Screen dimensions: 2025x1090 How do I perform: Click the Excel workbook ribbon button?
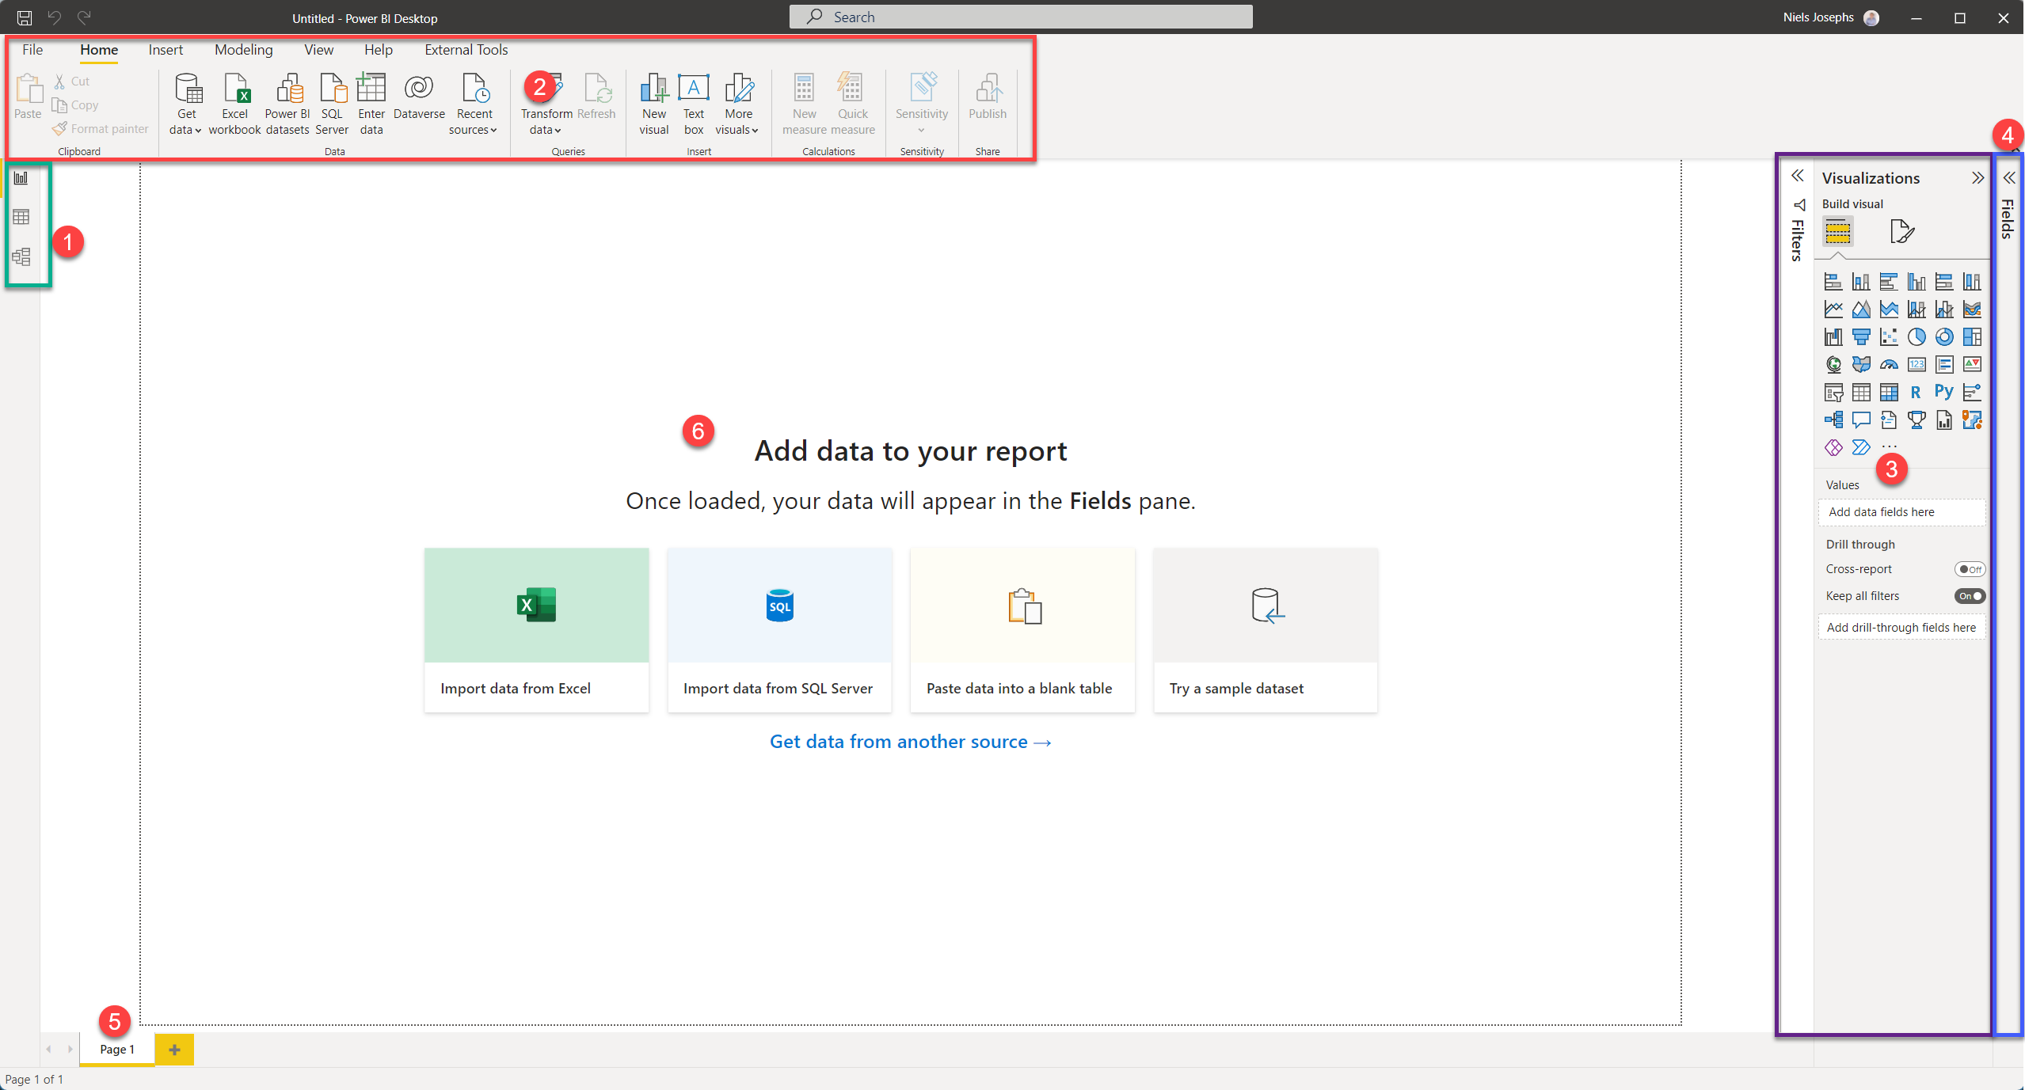(x=235, y=104)
